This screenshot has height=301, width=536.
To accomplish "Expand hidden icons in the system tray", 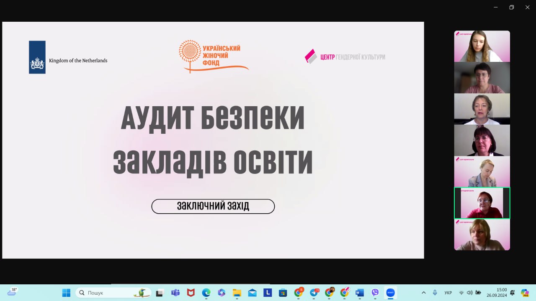I will point(423,293).
